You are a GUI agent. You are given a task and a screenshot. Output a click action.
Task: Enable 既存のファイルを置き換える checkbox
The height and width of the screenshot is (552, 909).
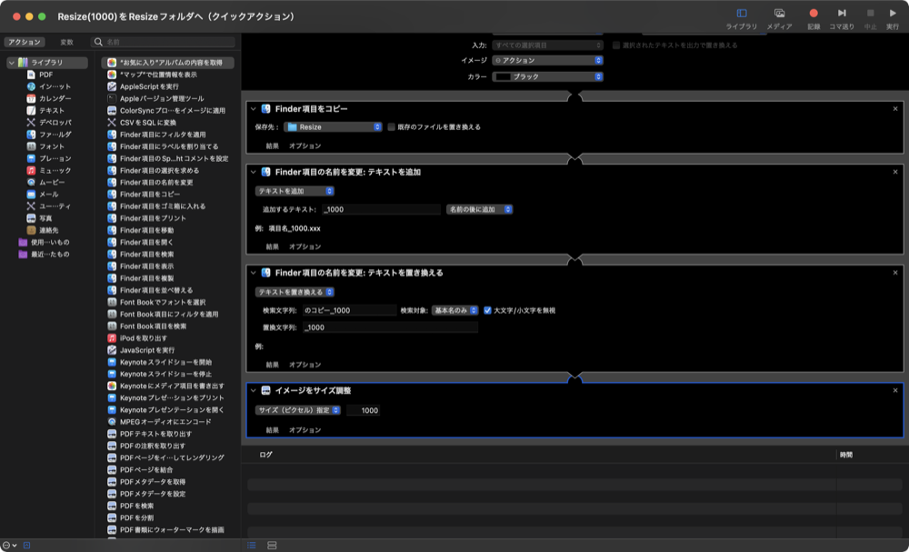coord(391,127)
